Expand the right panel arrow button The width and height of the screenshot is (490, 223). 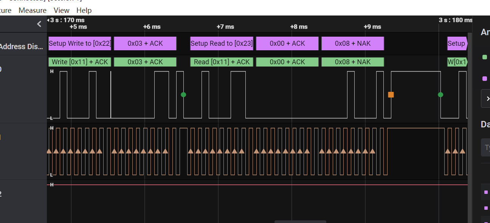tap(486, 98)
